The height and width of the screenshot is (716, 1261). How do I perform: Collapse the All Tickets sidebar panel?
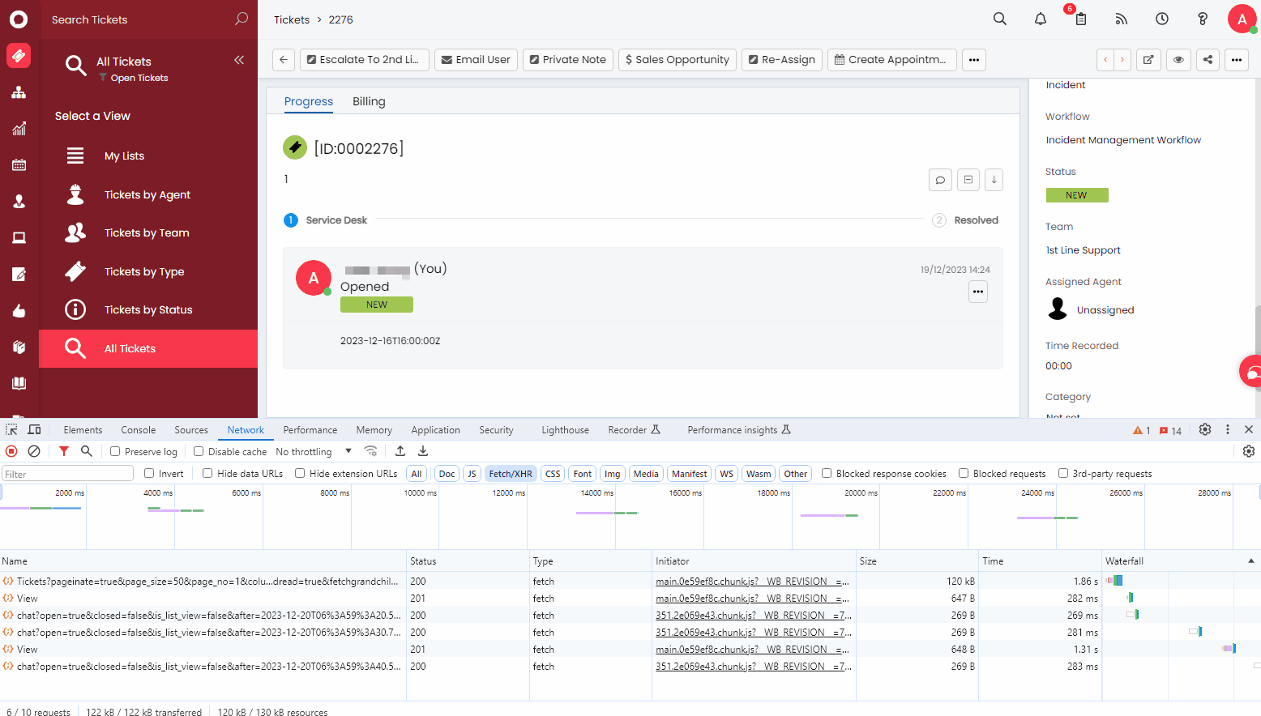click(x=239, y=60)
